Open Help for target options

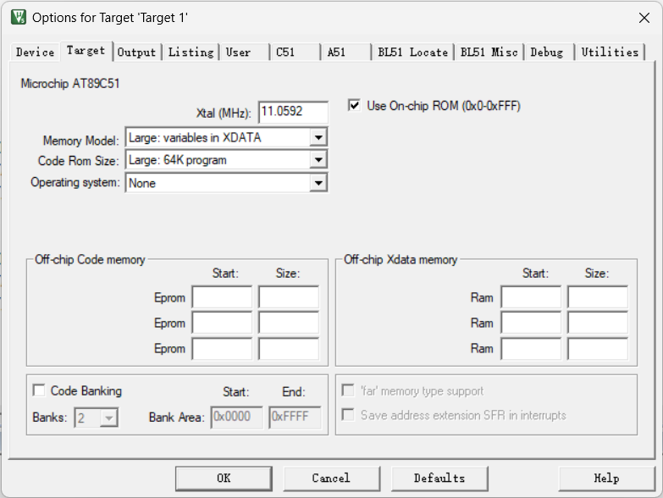[x=607, y=479]
